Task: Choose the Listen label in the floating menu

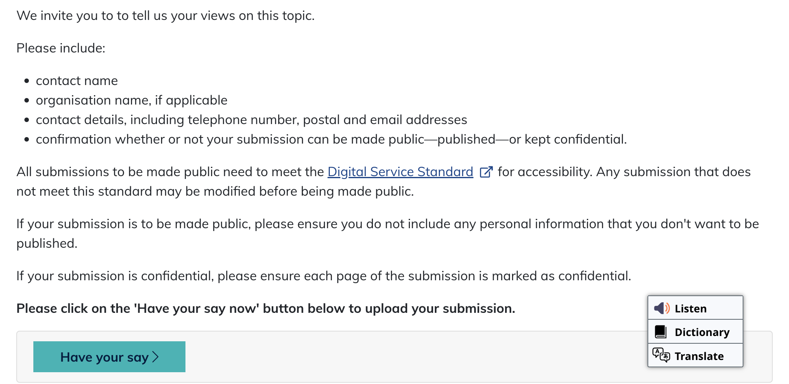Action: click(691, 309)
